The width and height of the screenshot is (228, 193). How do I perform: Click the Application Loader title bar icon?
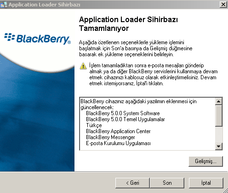point(4,5)
